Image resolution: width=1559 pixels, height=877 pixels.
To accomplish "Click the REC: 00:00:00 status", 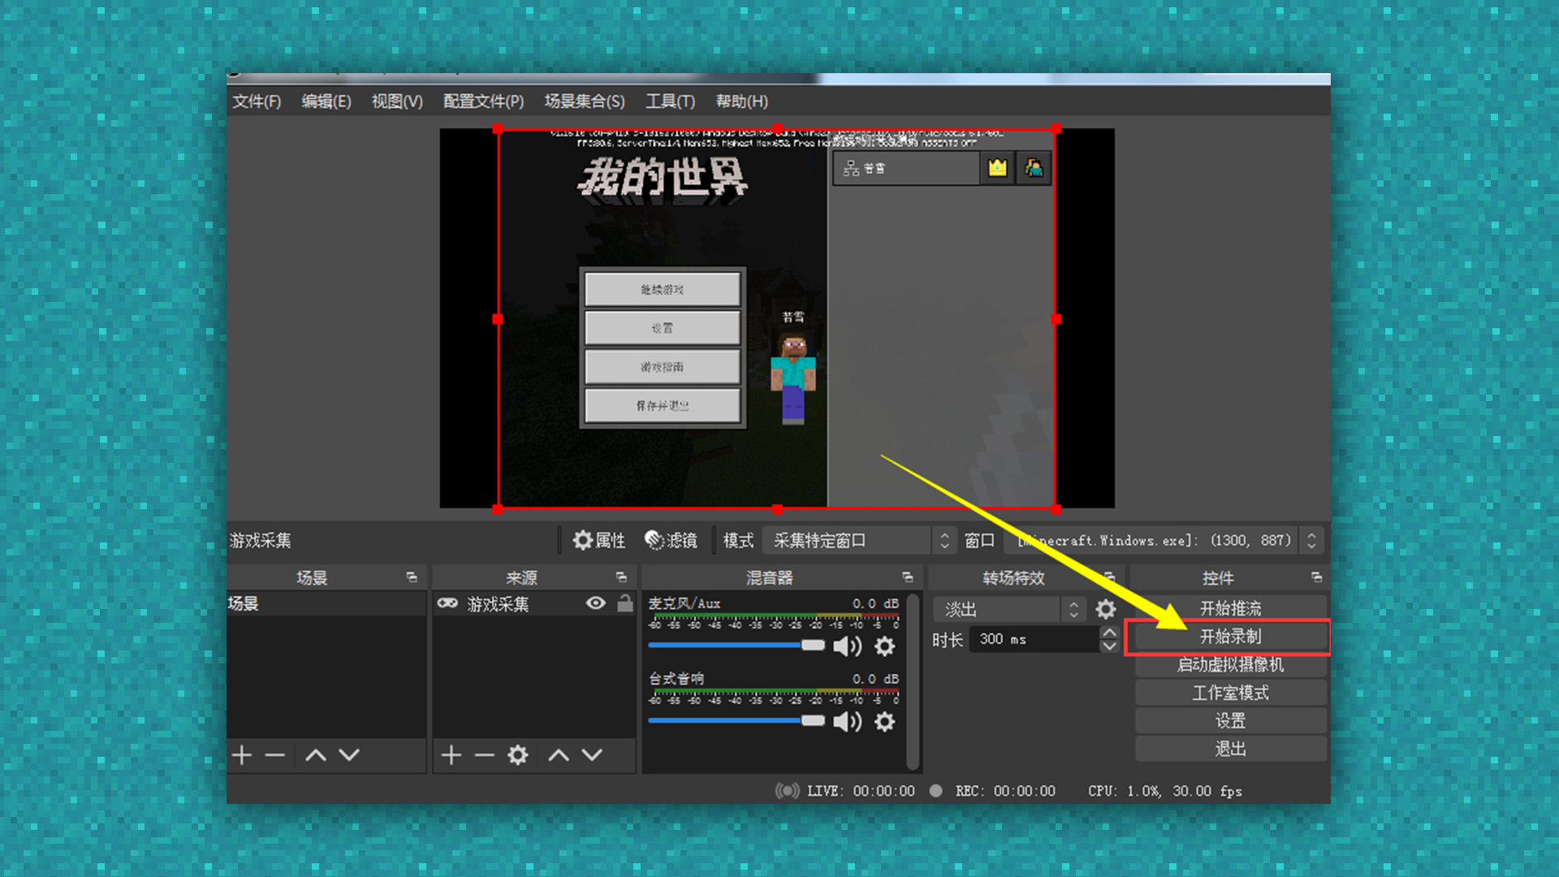I will click(x=993, y=791).
